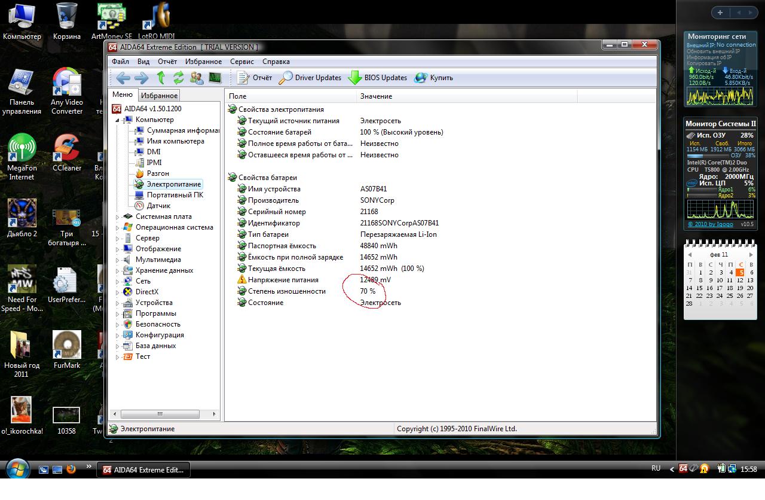Click the Поле column header
Viewport: 765px width, 500px height.
tap(290, 96)
